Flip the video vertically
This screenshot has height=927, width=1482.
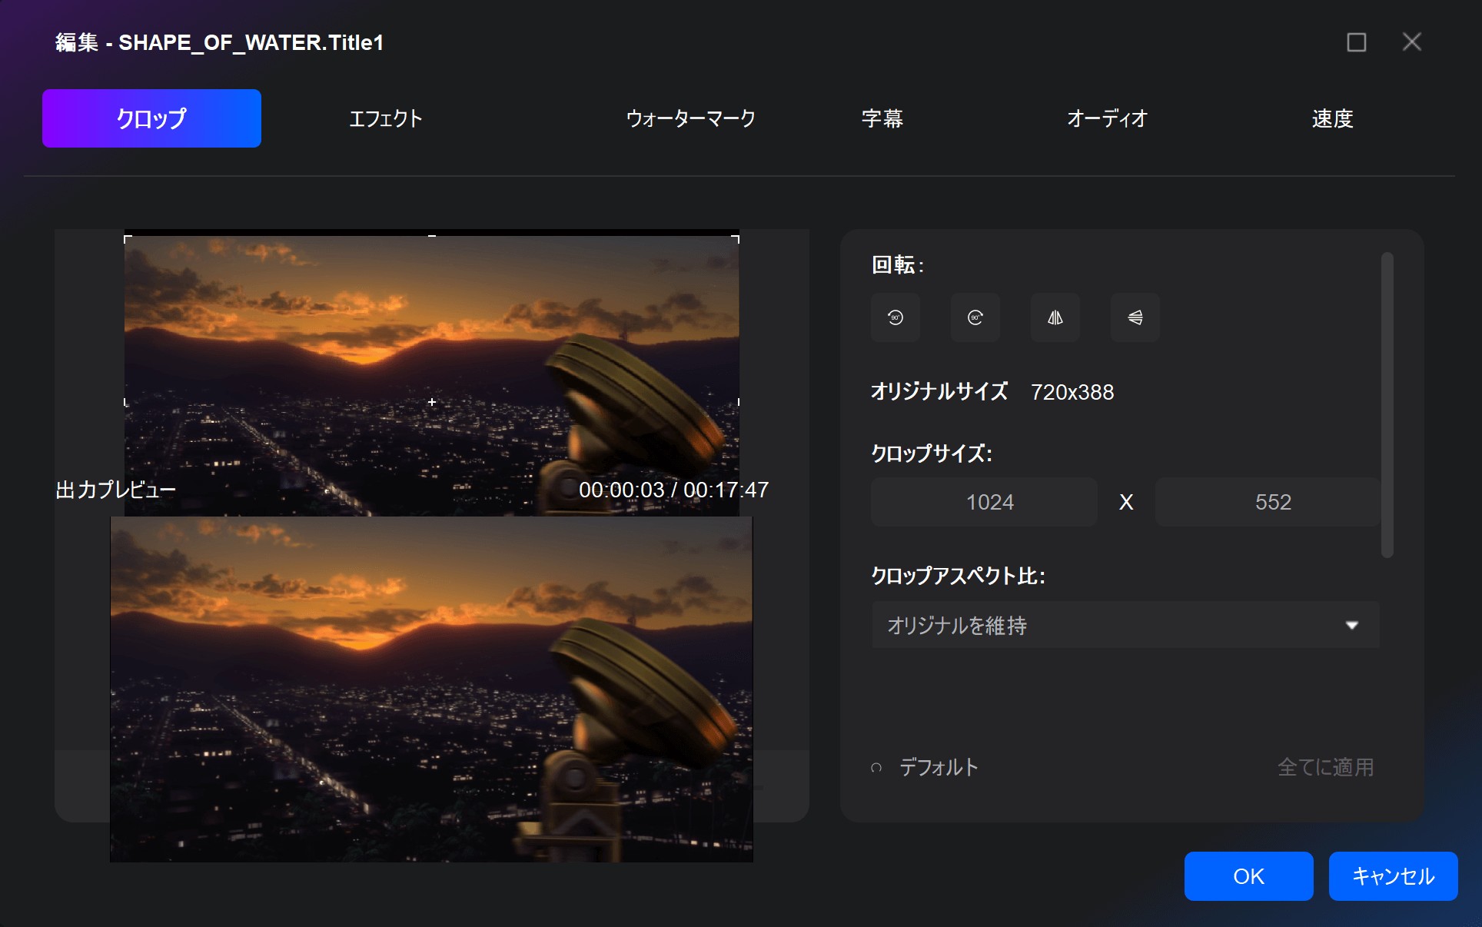click(1135, 317)
